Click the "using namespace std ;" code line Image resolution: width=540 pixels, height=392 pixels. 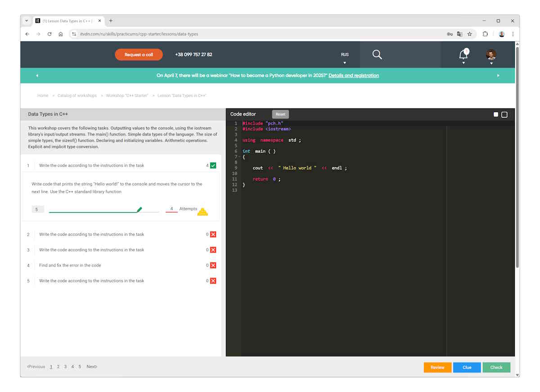[x=271, y=140]
